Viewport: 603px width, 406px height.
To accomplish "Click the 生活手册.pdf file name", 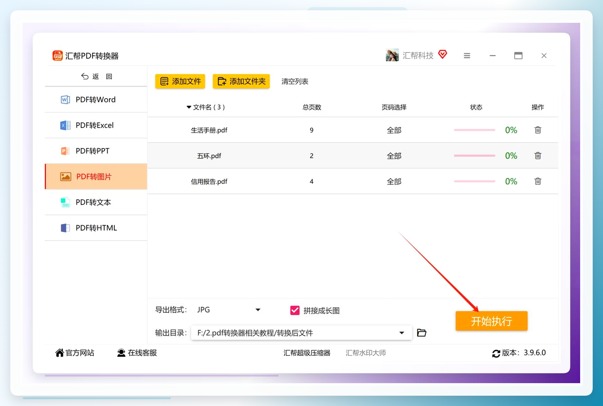I will point(209,130).
